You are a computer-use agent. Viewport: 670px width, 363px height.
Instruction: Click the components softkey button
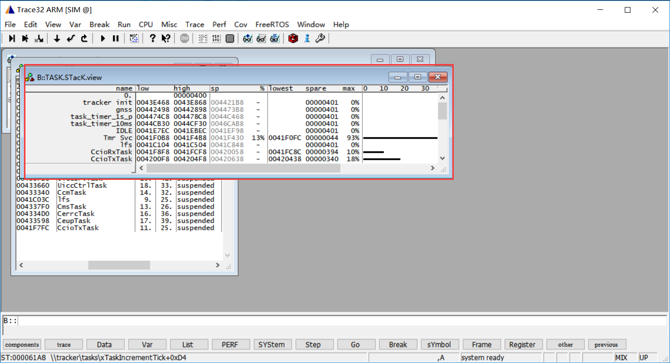click(22, 345)
